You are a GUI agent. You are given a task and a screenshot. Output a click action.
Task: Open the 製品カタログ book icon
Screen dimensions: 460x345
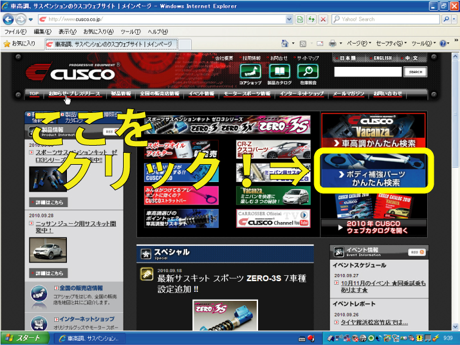[279, 71]
